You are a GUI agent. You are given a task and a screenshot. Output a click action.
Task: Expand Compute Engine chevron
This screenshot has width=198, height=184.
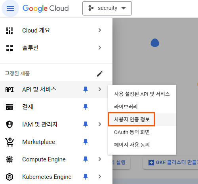tap(100, 159)
